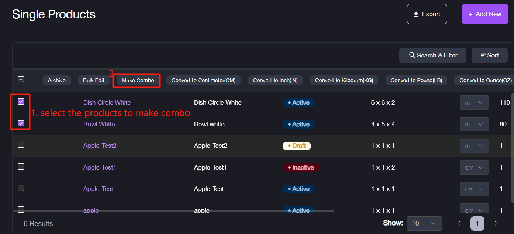This screenshot has width=514, height=234.
Task: Select the Apple-Test2 row checkbox
Action: (x=21, y=145)
